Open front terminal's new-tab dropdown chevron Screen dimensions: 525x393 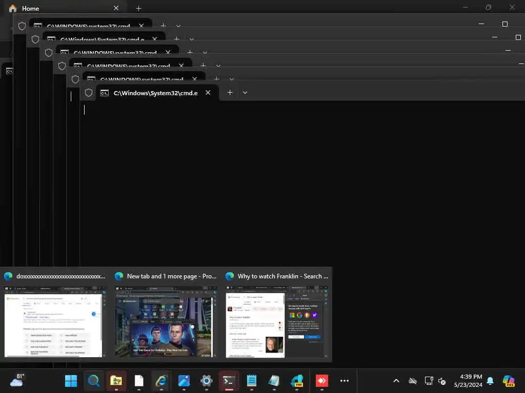pos(245,93)
